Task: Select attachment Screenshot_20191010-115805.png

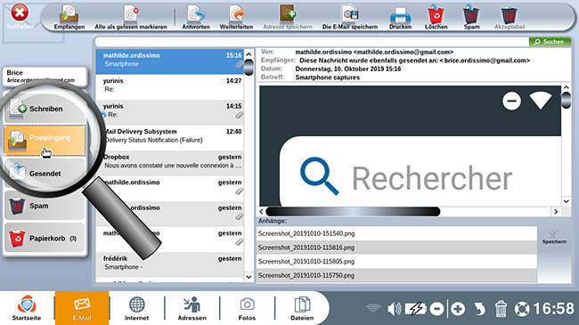Action: point(397,262)
